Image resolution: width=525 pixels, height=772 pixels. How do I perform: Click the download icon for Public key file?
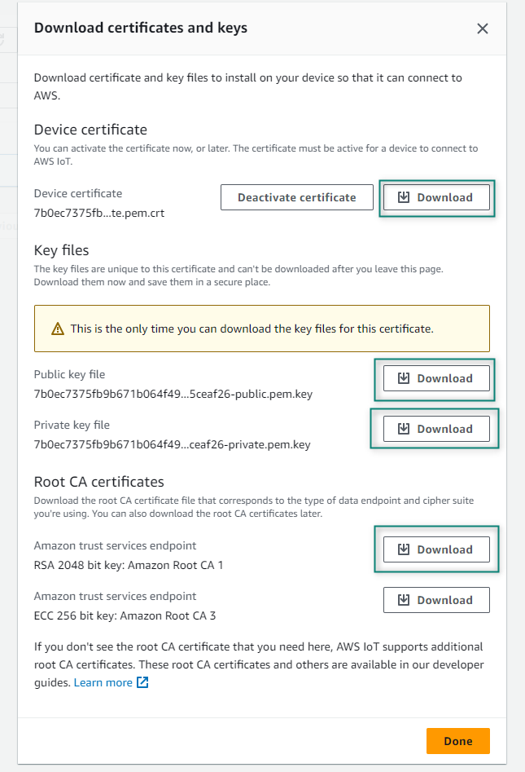[403, 378]
